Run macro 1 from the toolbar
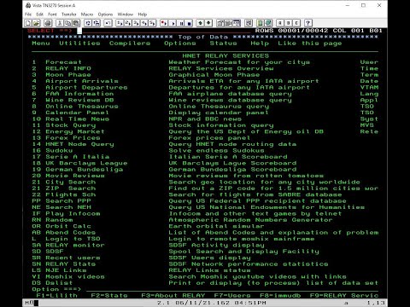This screenshot has width=410, height=307. (x=120, y=23)
